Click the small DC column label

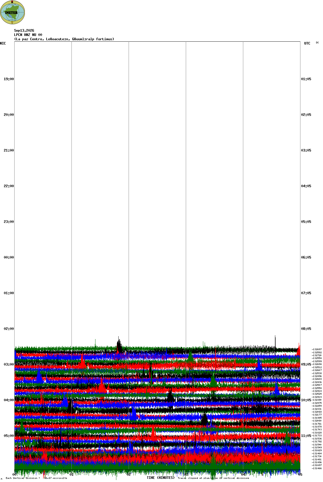point(317,43)
